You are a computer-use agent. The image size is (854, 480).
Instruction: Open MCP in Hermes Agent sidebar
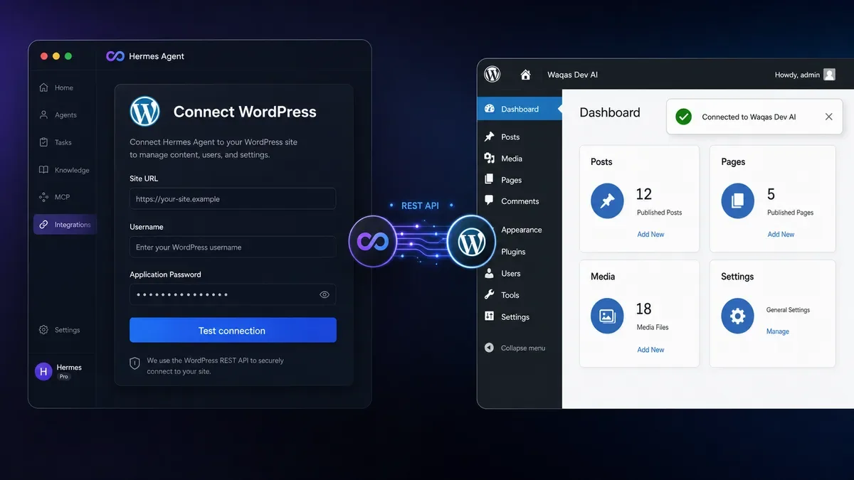pyautogui.click(x=55, y=197)
